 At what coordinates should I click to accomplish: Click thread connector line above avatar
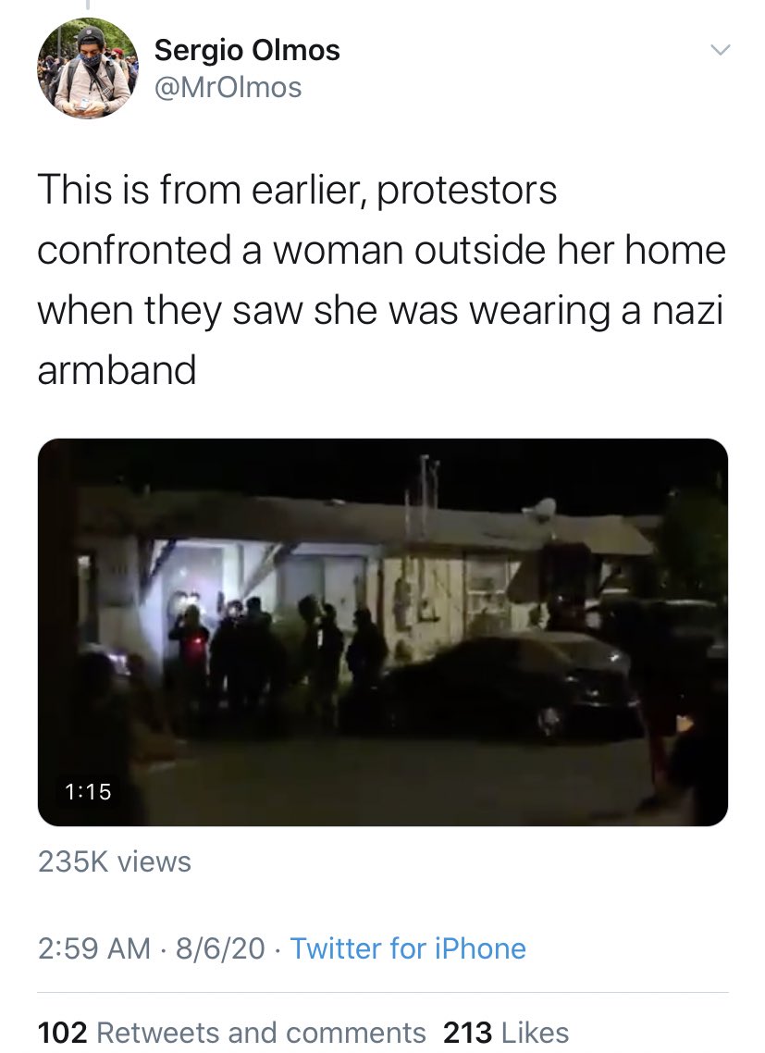point(87,6)
